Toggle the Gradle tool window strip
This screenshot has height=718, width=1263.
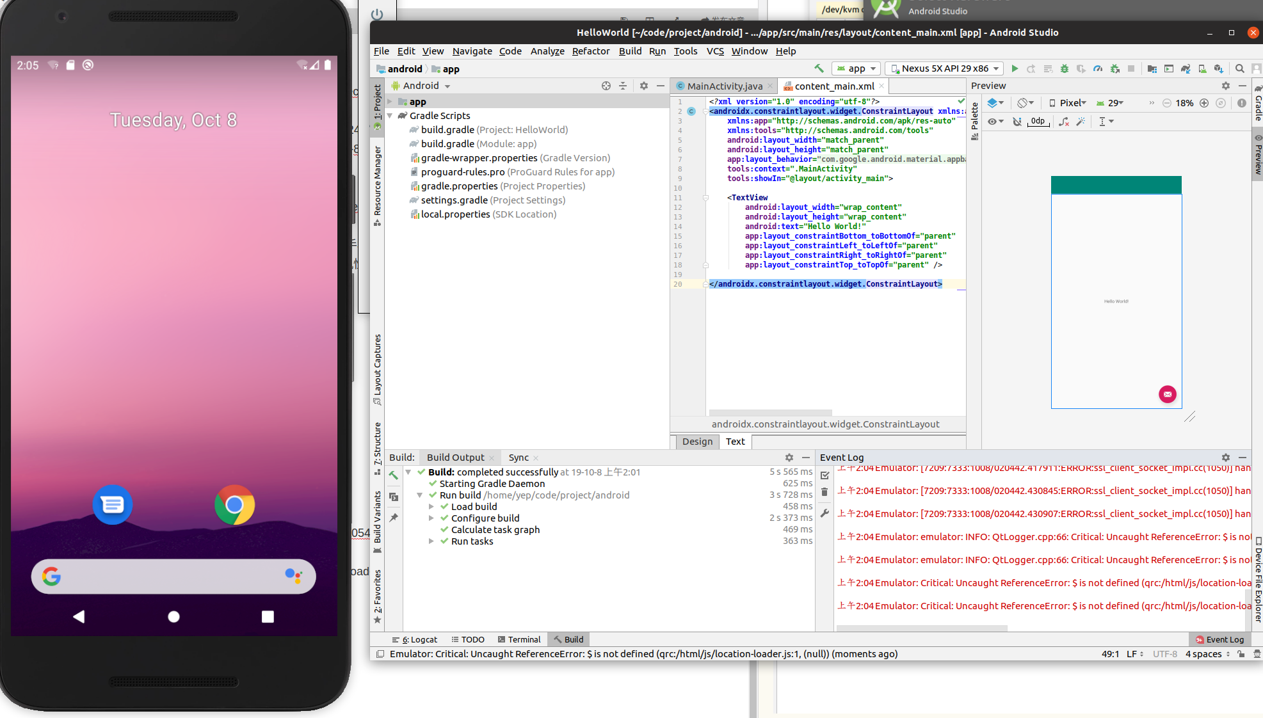point(1258,103)
